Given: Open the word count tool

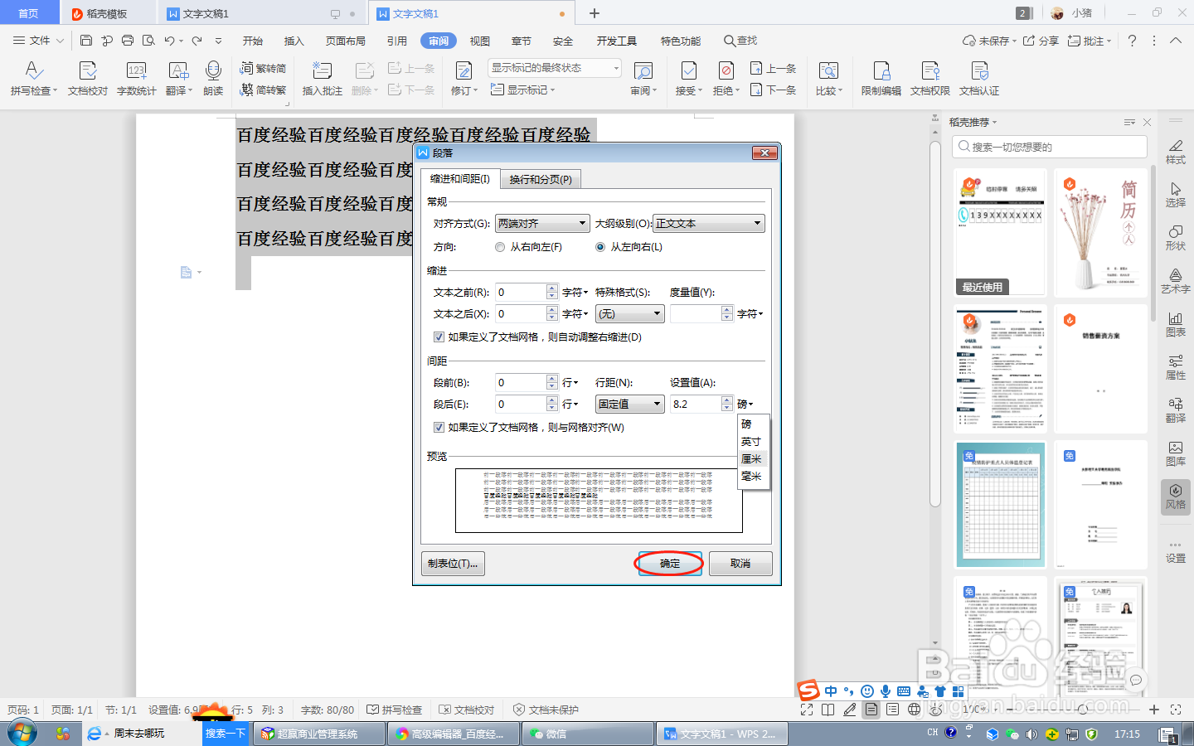Looking at the screenshot, I should tap(136, 80).
